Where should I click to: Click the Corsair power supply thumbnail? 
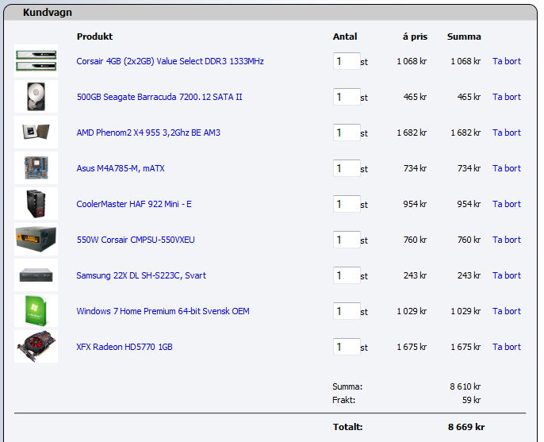[36, 240]
